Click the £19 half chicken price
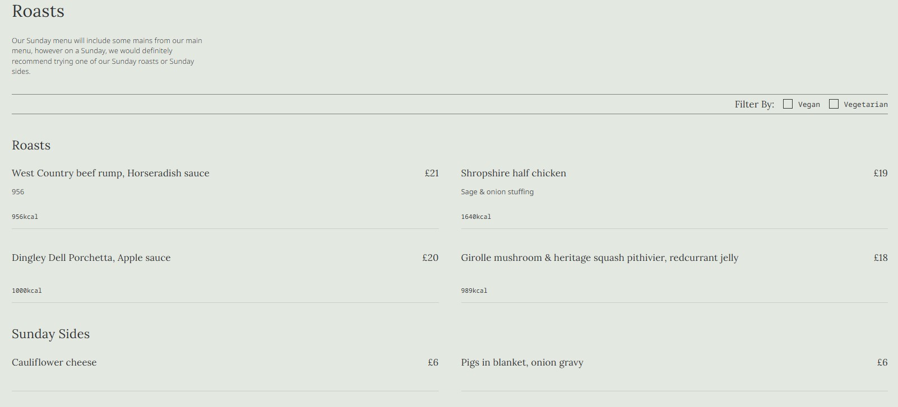The width and height of the screenshot is (898, 407). (x=880, y=174)
